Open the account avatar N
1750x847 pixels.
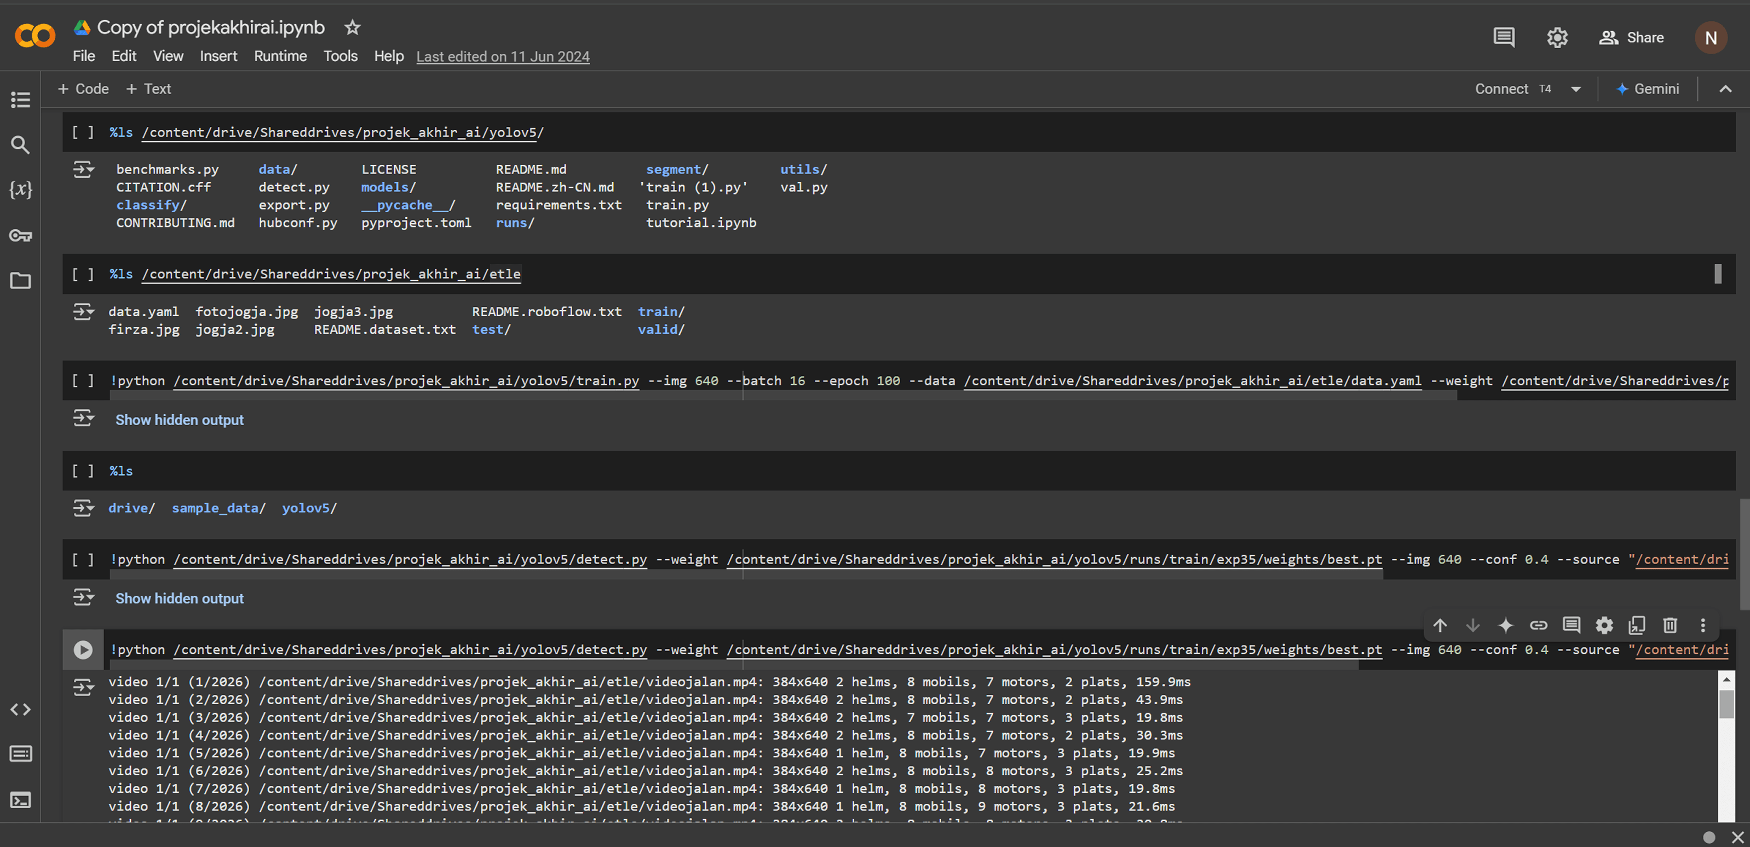pyautogui.click(x=1711, y=38)
